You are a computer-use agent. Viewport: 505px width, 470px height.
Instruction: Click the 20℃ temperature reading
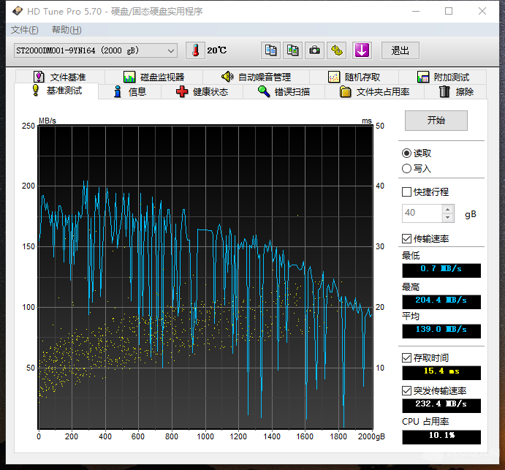[x=217, y=50]
